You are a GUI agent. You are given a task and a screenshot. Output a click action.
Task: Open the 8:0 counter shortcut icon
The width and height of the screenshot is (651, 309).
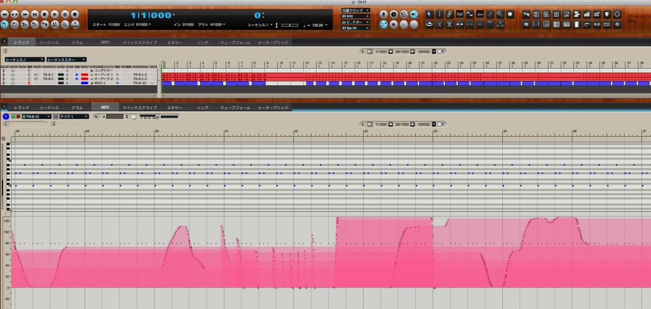(597, 25)
